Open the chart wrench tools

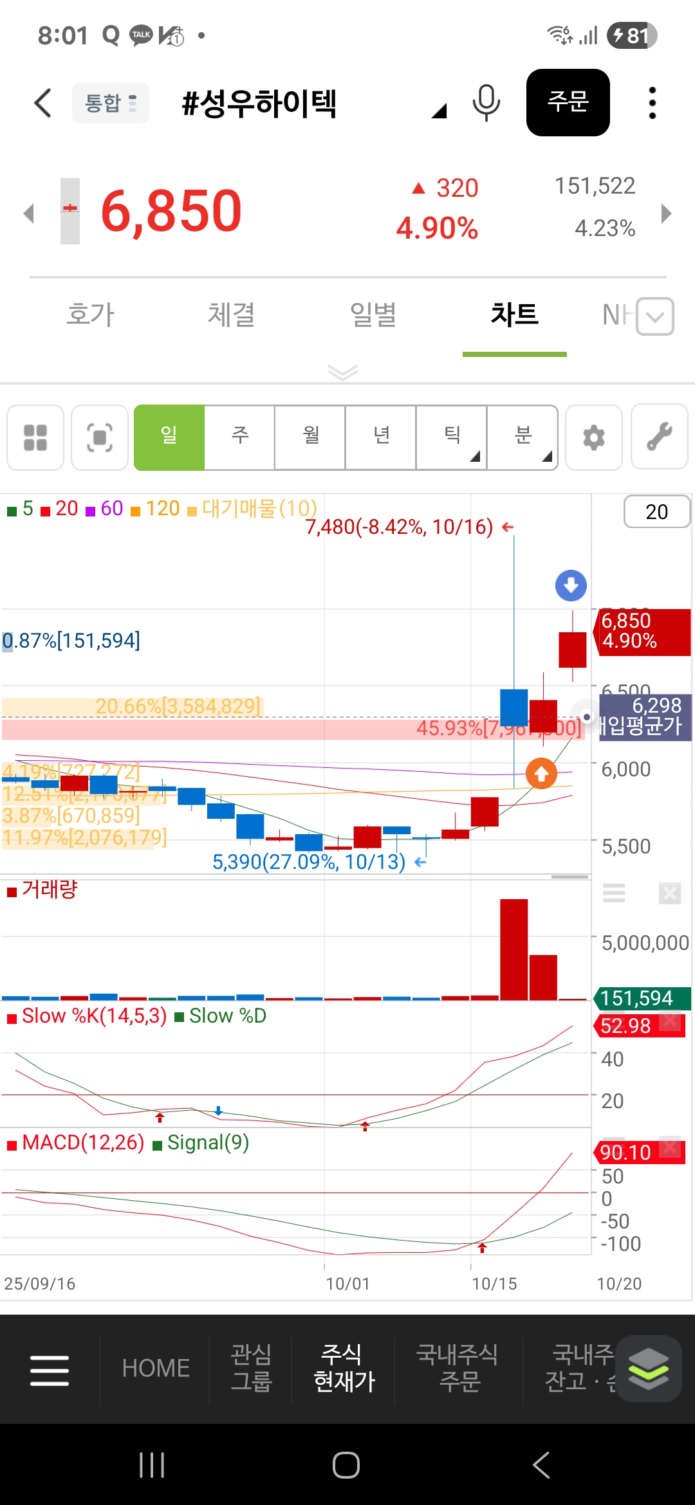click(659, 437)
